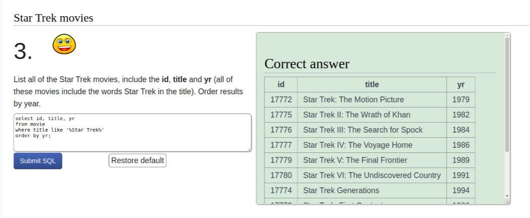Click the Star Trek: The Motion Picture cell
530x218 pixels.
click(x=353, y=99)
